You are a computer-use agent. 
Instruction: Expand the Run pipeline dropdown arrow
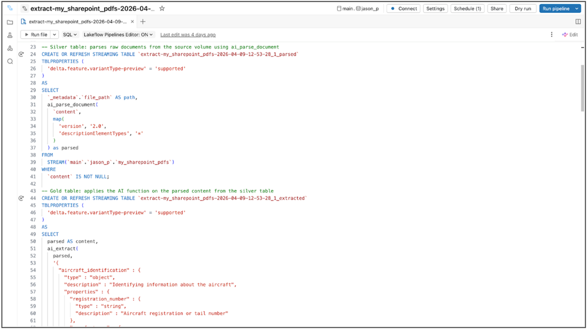(x=577, y=9)
